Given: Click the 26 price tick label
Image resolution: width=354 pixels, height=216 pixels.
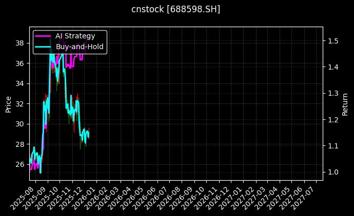Looking at the screenshot, I should coord(20,164).
